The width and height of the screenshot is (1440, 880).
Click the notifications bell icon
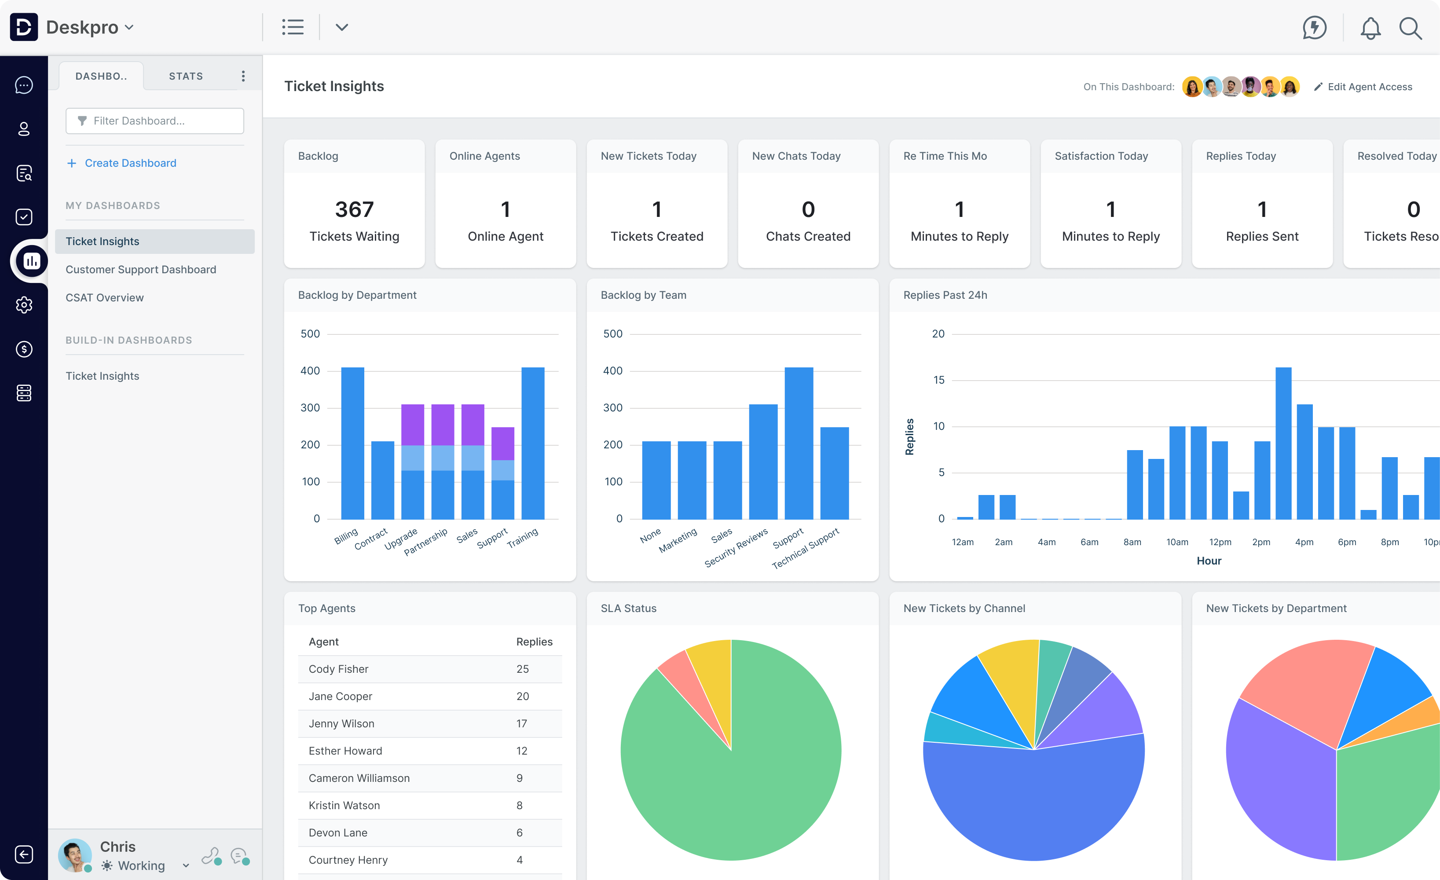pos(1370,27)
